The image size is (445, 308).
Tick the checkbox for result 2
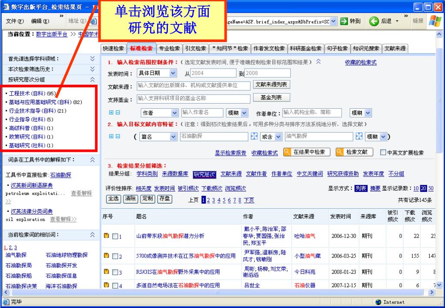115,256
